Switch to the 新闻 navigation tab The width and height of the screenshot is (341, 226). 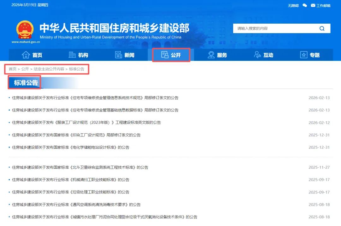coord(125,55)
